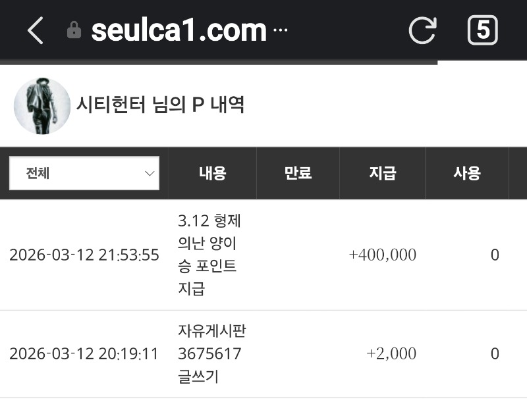Tap the browser back arrow

click(35, 30)
